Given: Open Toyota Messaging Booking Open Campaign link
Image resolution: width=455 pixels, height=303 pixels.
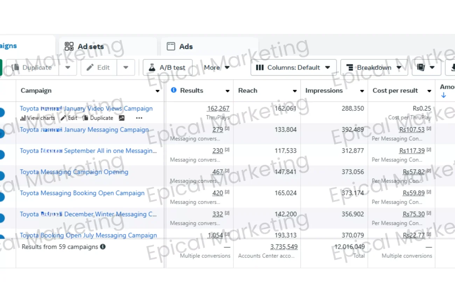Looking at the screenshot, I should click(x=82, y=193).
